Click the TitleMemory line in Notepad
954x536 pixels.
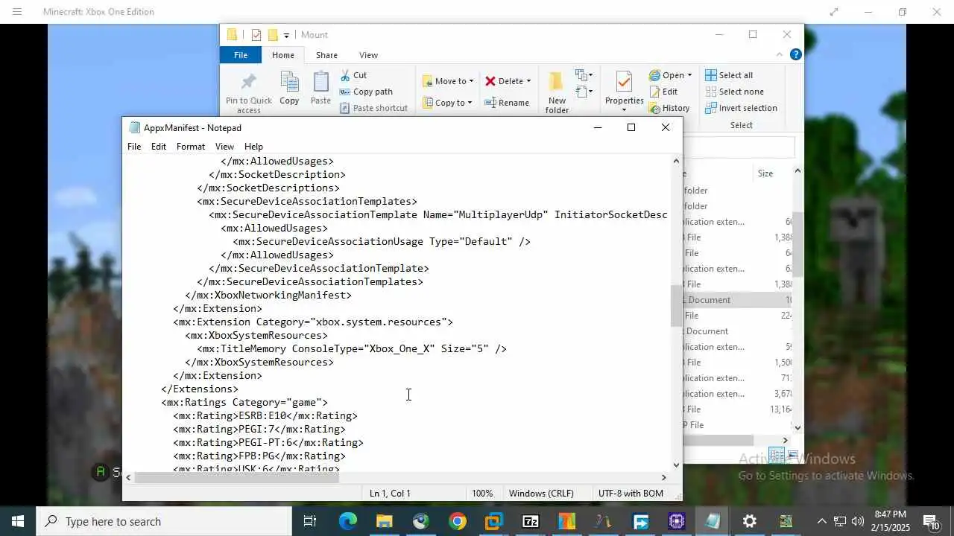pyautogui.click(x=352, y=348)
